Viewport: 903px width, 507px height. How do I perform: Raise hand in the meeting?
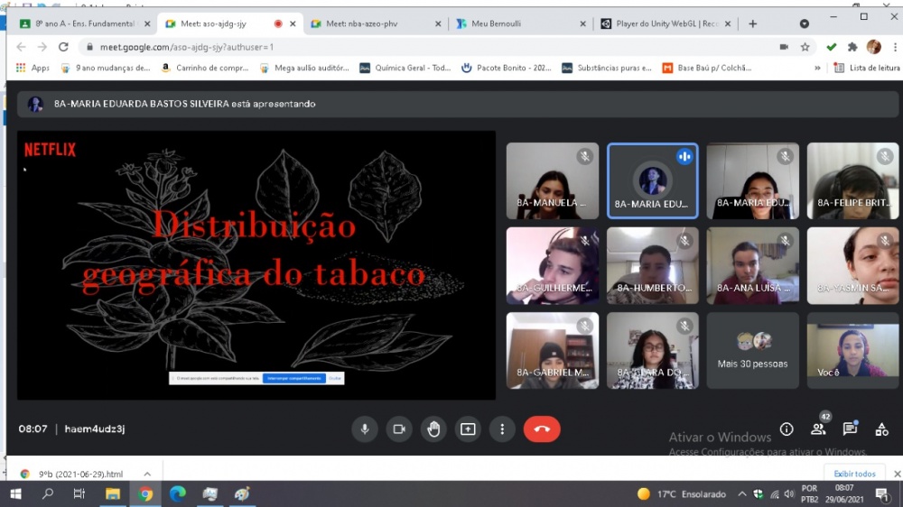click(433, 429)
